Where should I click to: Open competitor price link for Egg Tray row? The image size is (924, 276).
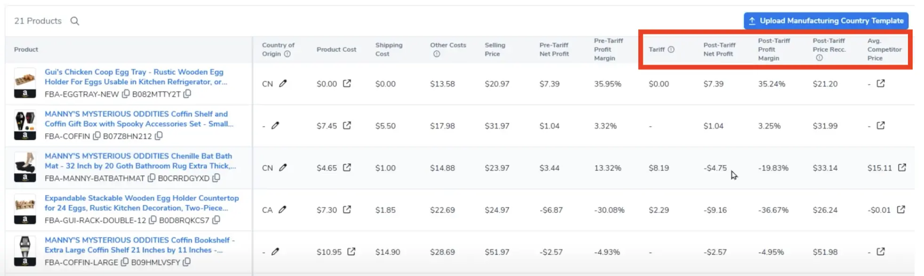(x=881, y=84)
